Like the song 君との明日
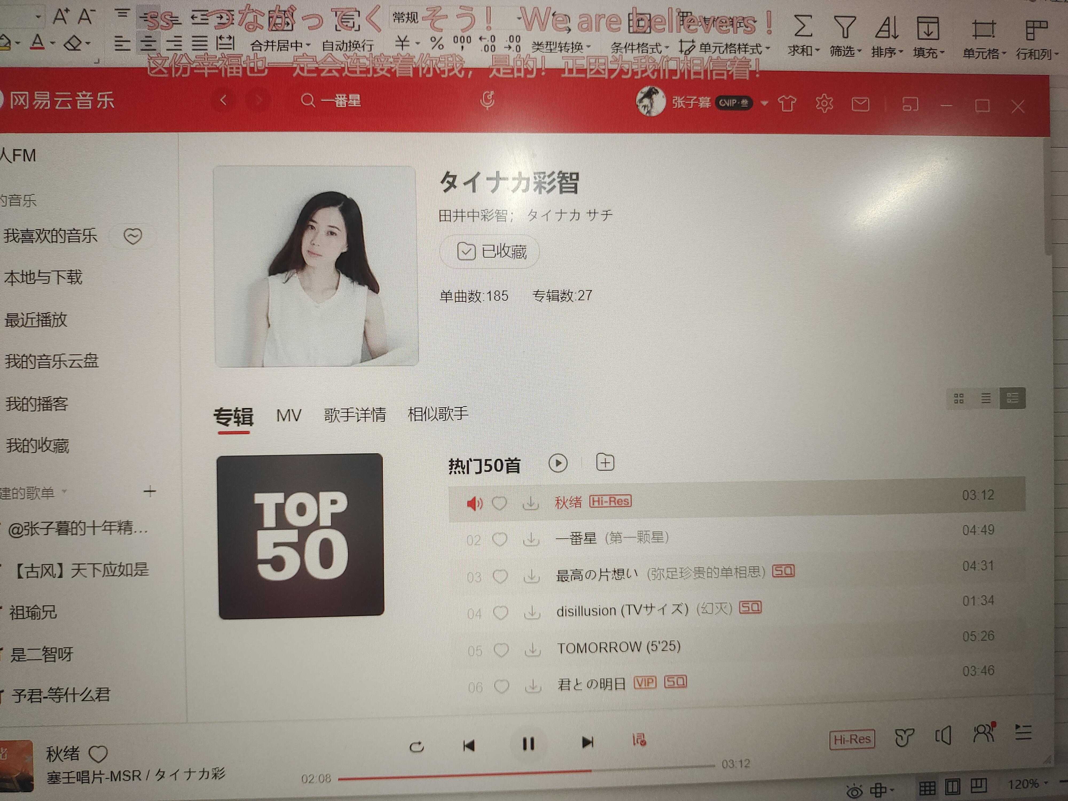 pos(502,686)
